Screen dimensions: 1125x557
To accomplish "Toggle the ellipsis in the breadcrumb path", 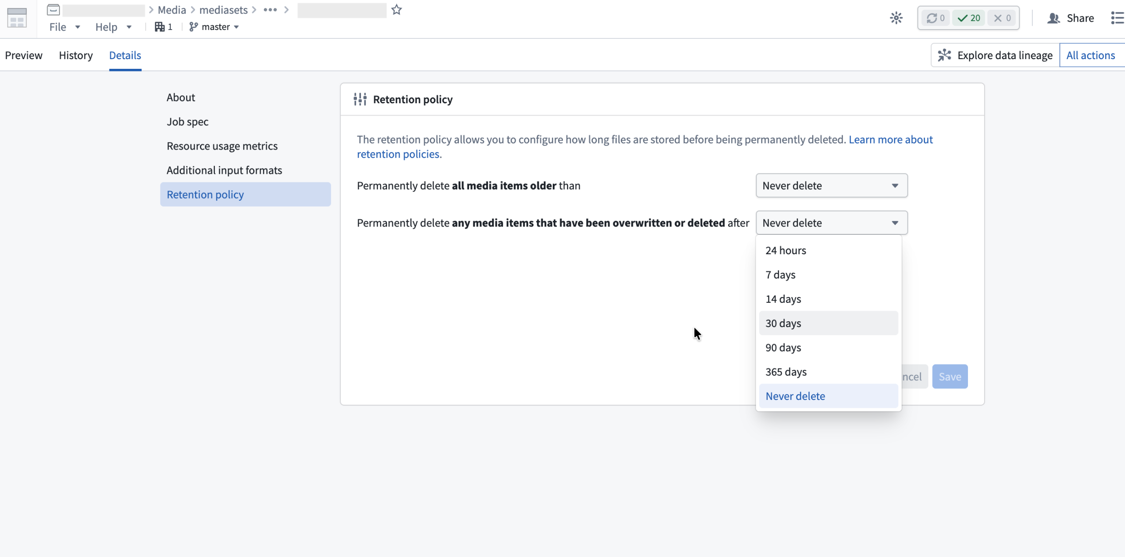I will tap(270, 9).
